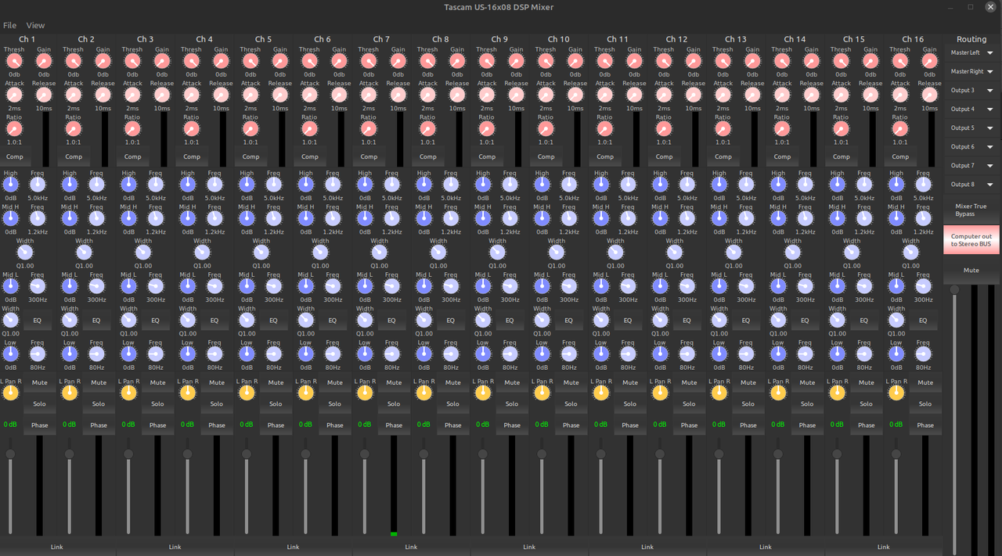Click the Routing panel header
This screenshot has height=556, width=1002.
[x=971, y=39]
